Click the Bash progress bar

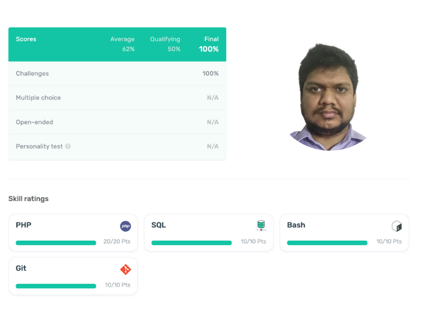[x=327, y=243]
